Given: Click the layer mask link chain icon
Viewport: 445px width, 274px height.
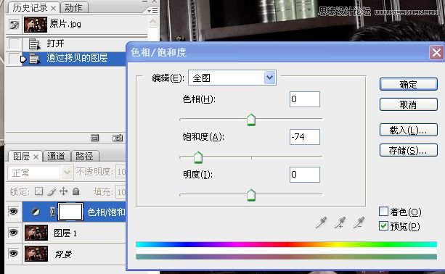Looking at the screenshot, I should 52,212.
